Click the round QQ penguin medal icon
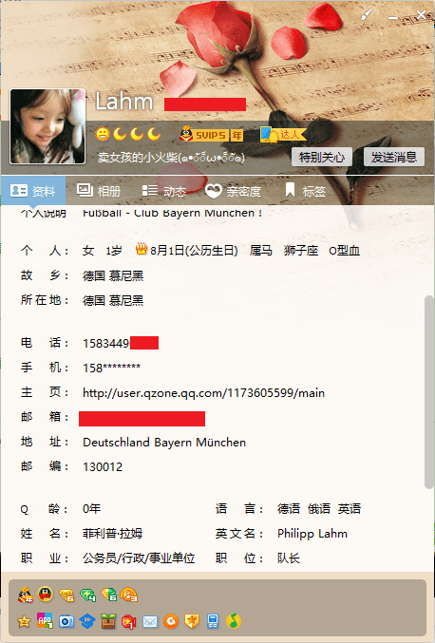The image size is (435, 643). click(46, 595)
